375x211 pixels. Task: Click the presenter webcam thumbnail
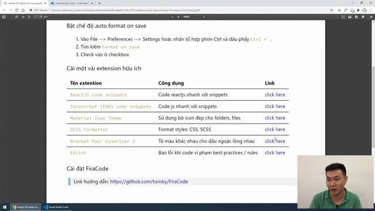coord(335,182)
